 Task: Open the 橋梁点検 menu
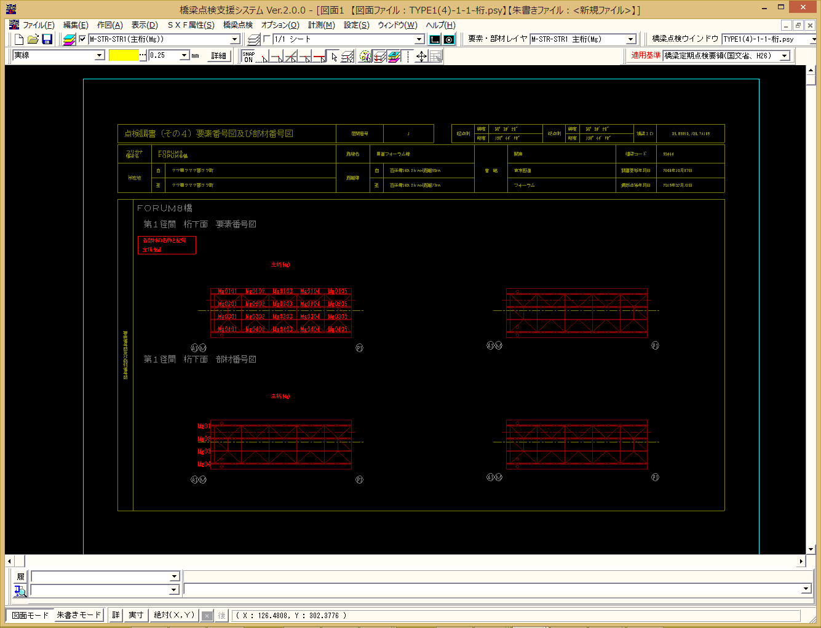tap(238, 25)
